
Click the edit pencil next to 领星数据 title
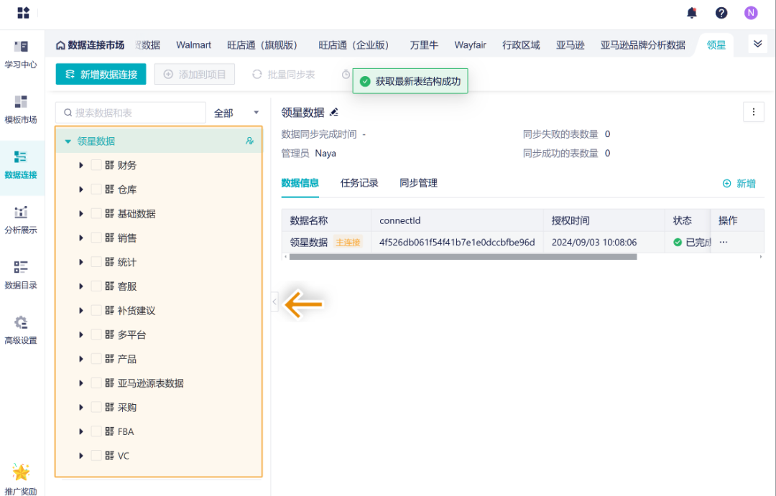coord(334,112)
